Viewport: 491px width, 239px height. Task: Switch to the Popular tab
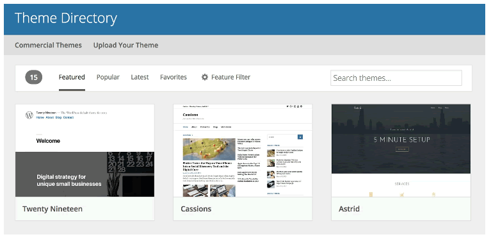[x=108, y=77]
